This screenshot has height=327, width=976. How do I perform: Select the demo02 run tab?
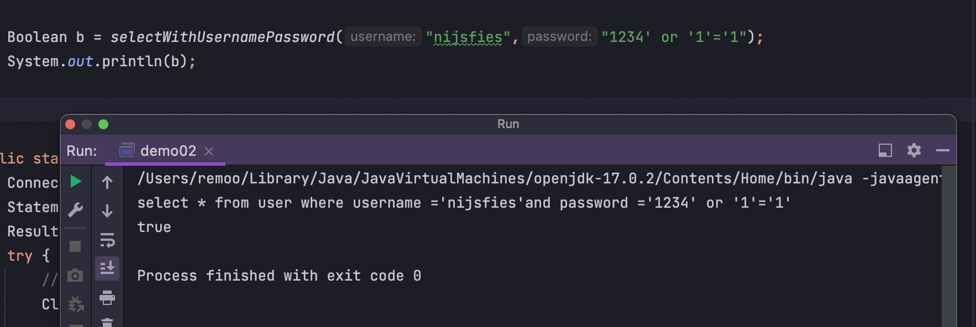click(x=168, y=151)
